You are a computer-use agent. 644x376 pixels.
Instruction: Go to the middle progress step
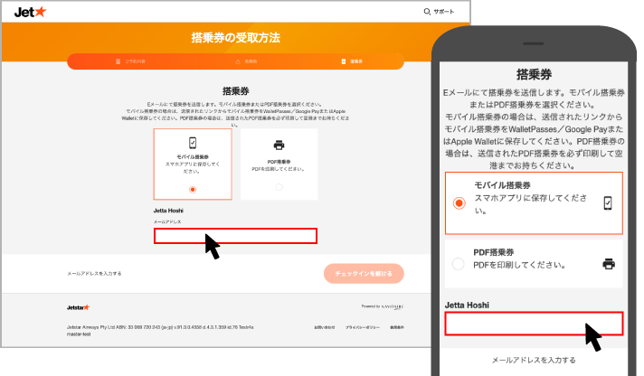(x=245, y=61)
